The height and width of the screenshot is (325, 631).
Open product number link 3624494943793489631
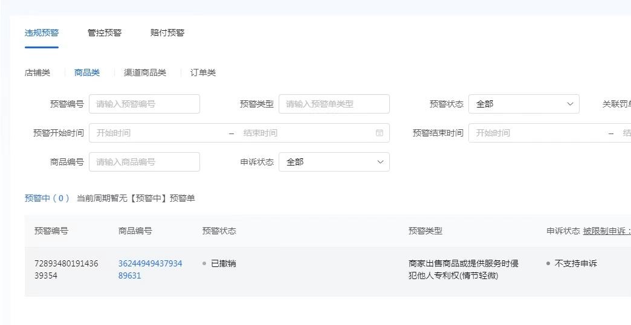[150, 269]
